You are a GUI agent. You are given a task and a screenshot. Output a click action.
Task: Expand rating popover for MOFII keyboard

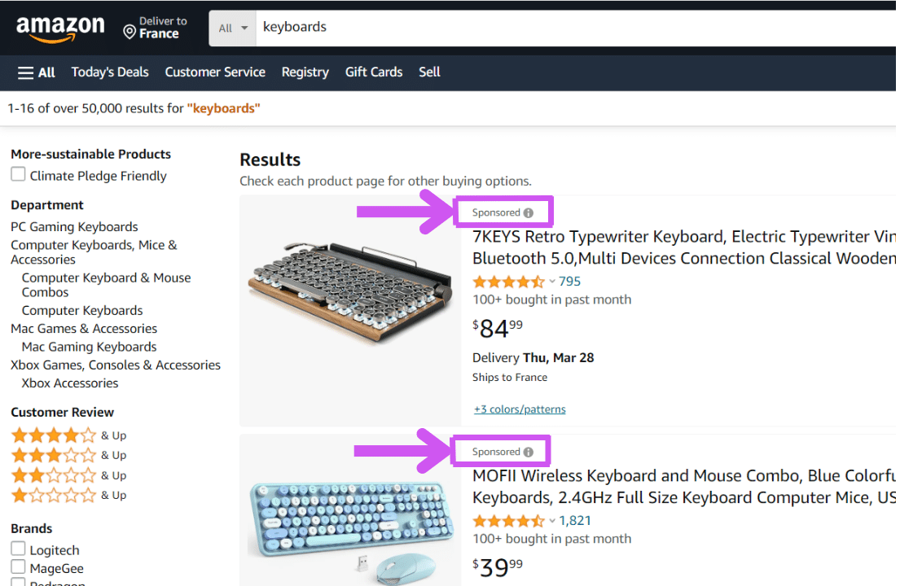point(551,521)
